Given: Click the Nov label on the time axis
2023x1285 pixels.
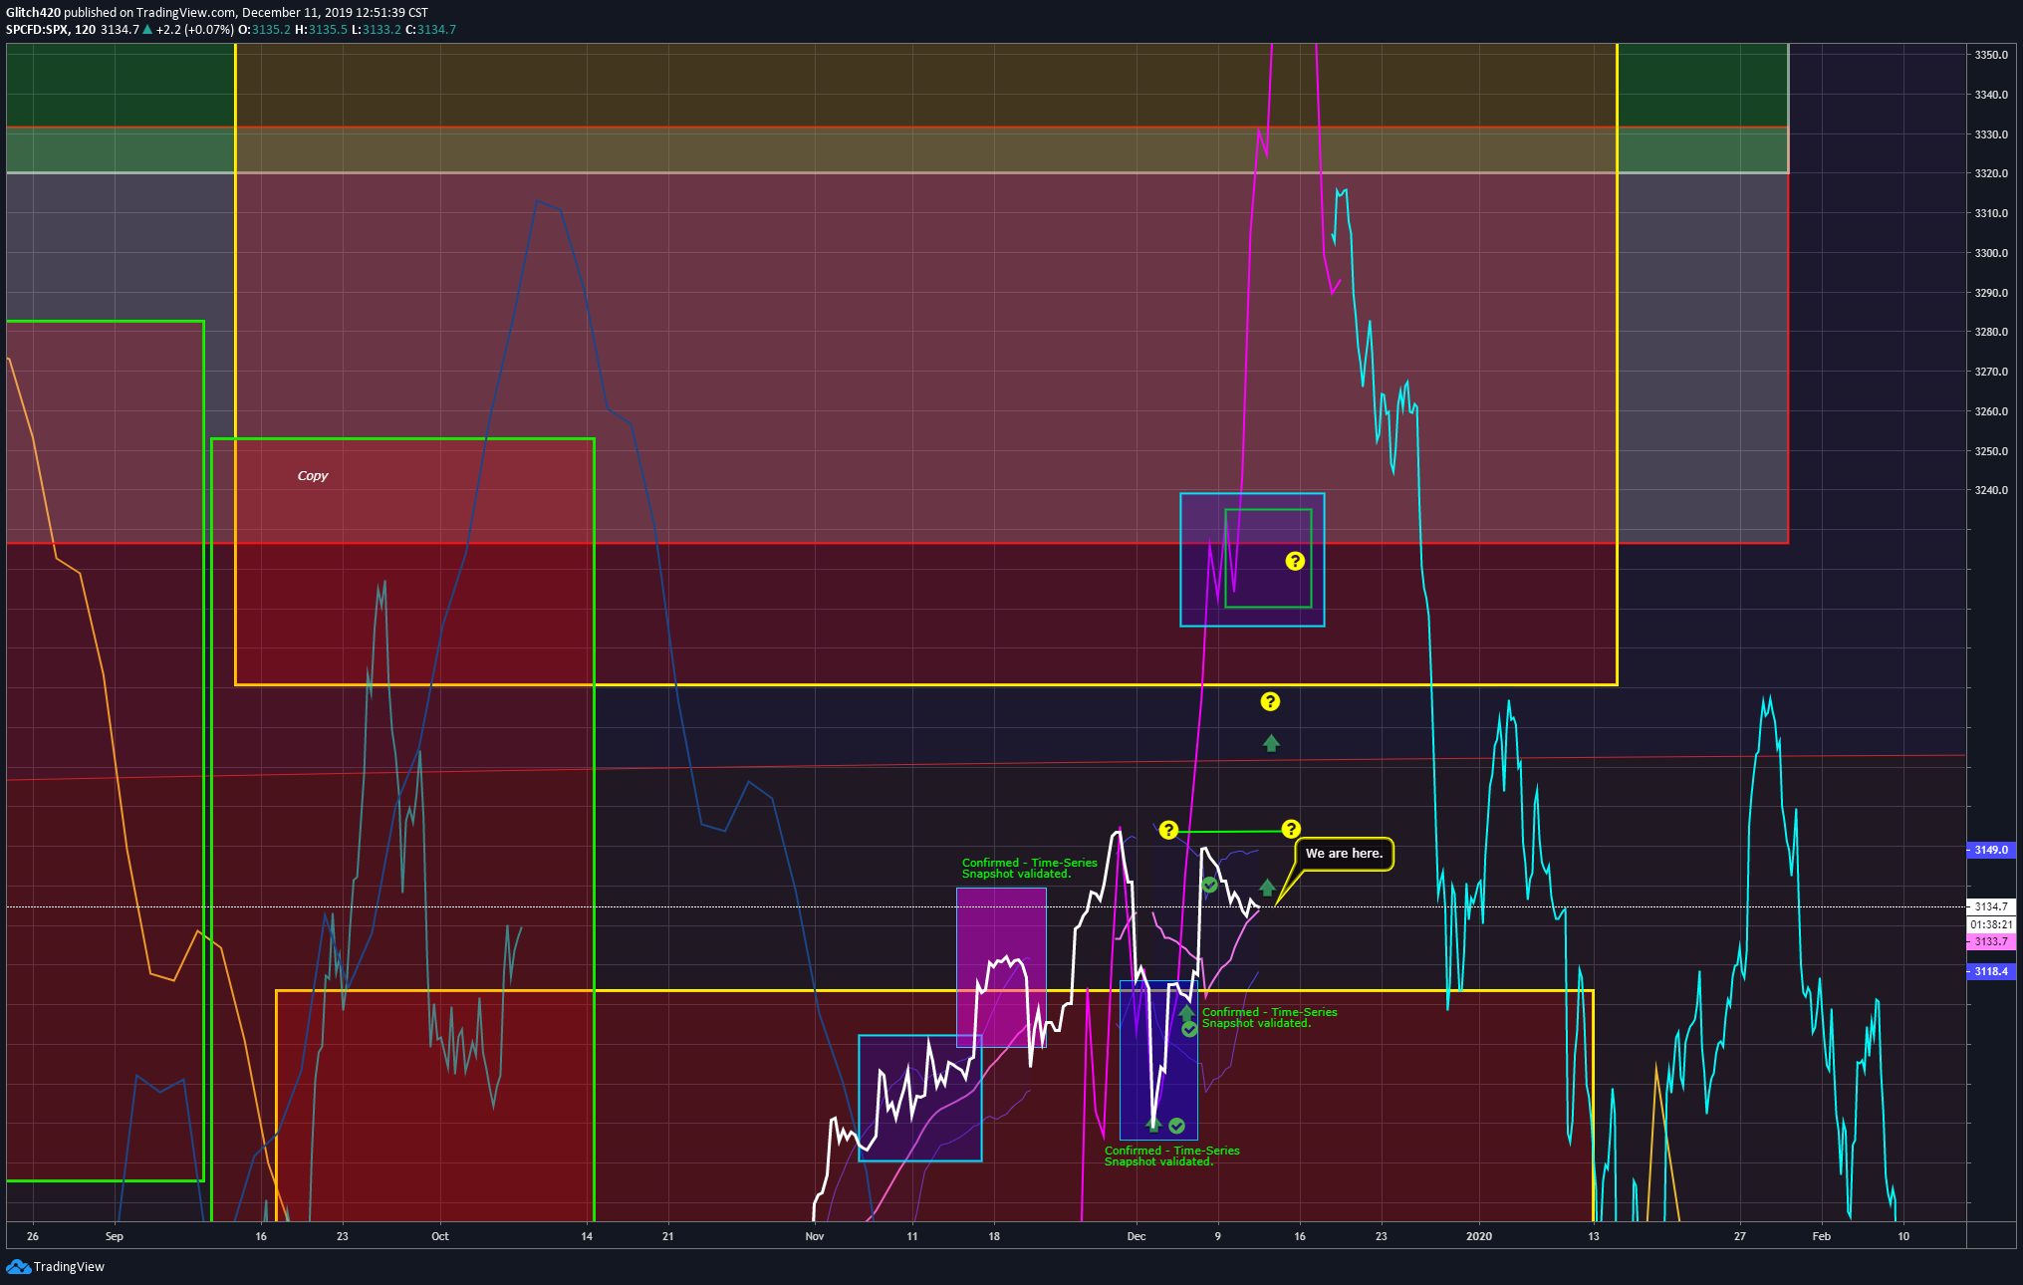Looking at the screenshot, I should 815,1236.
